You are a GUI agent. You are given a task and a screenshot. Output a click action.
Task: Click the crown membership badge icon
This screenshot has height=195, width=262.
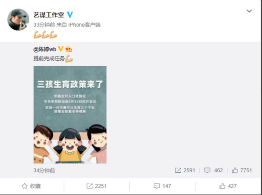(x=68, y=49)
